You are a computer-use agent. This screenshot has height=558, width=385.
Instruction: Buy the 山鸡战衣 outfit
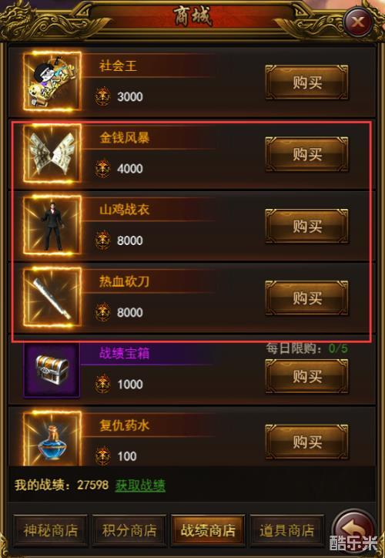point(307,227)
